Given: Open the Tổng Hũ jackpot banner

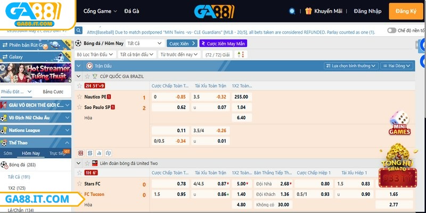Looking at the screenshot, I should pyautogui.click(x=397, y=166).
